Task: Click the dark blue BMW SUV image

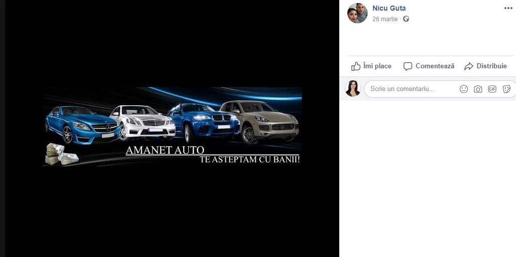Action: click(x=204, y=122)
